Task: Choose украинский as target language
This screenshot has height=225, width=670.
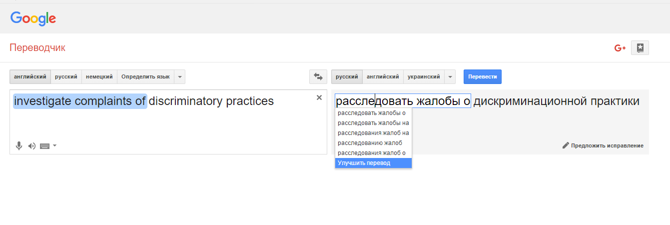Action: click(423, 77)
